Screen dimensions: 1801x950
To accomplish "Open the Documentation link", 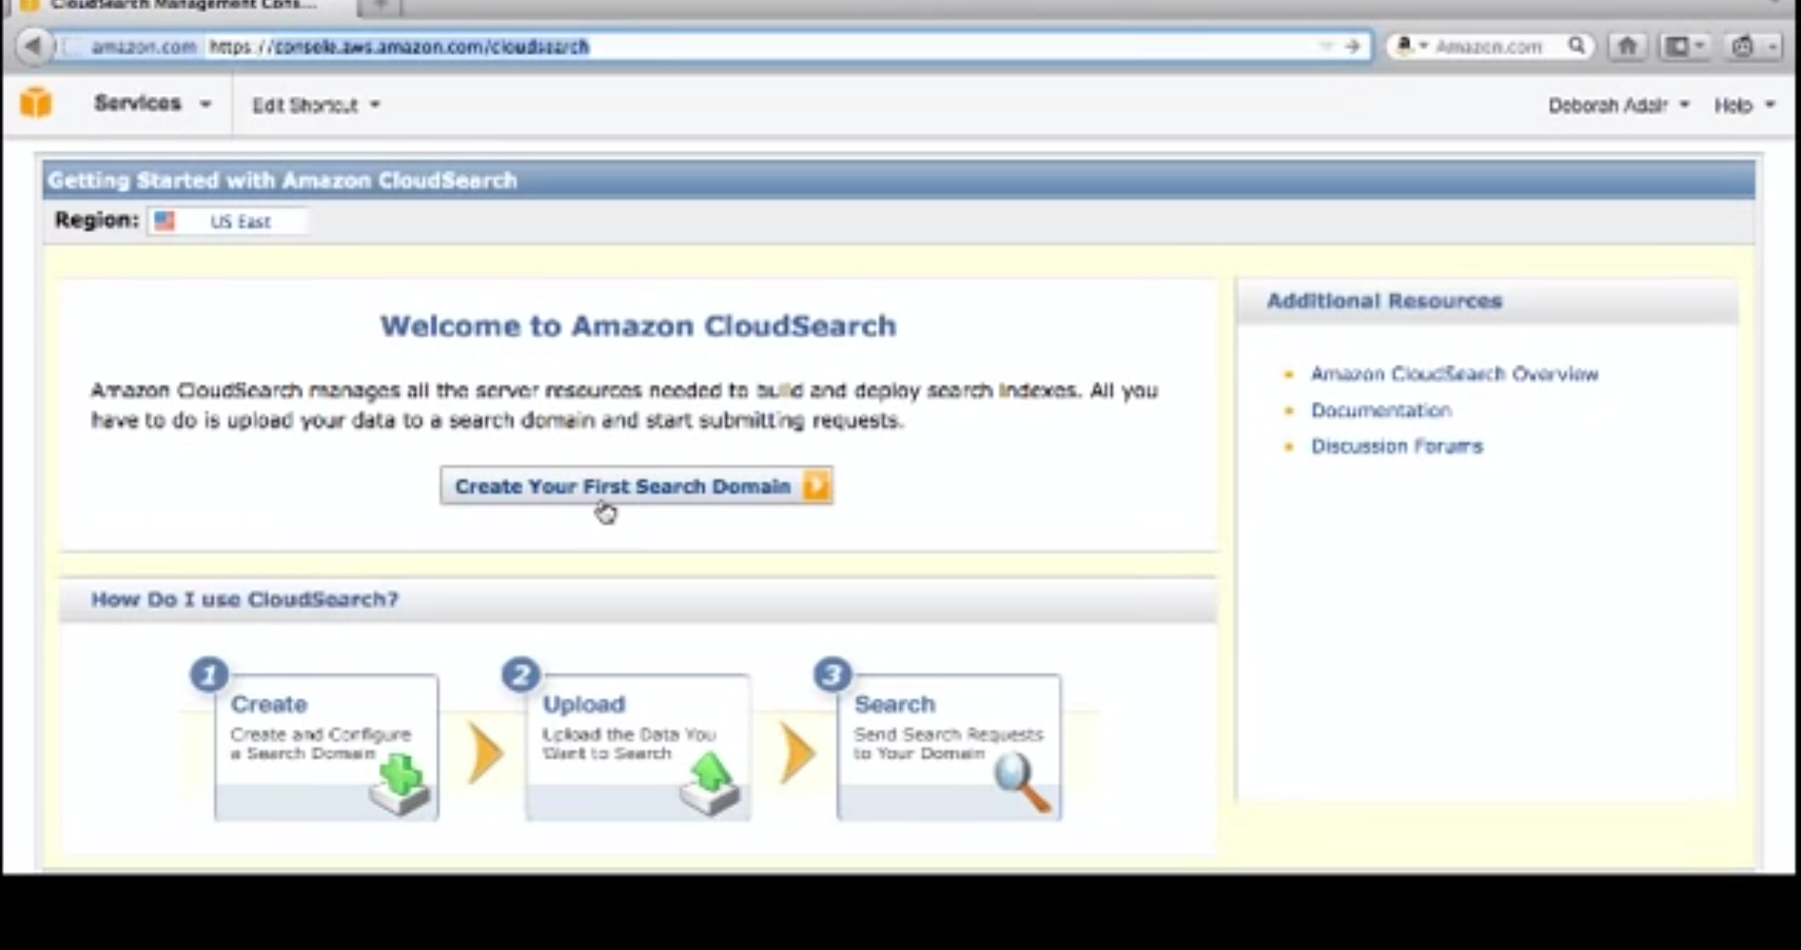I will click(x=1381, y=410).
